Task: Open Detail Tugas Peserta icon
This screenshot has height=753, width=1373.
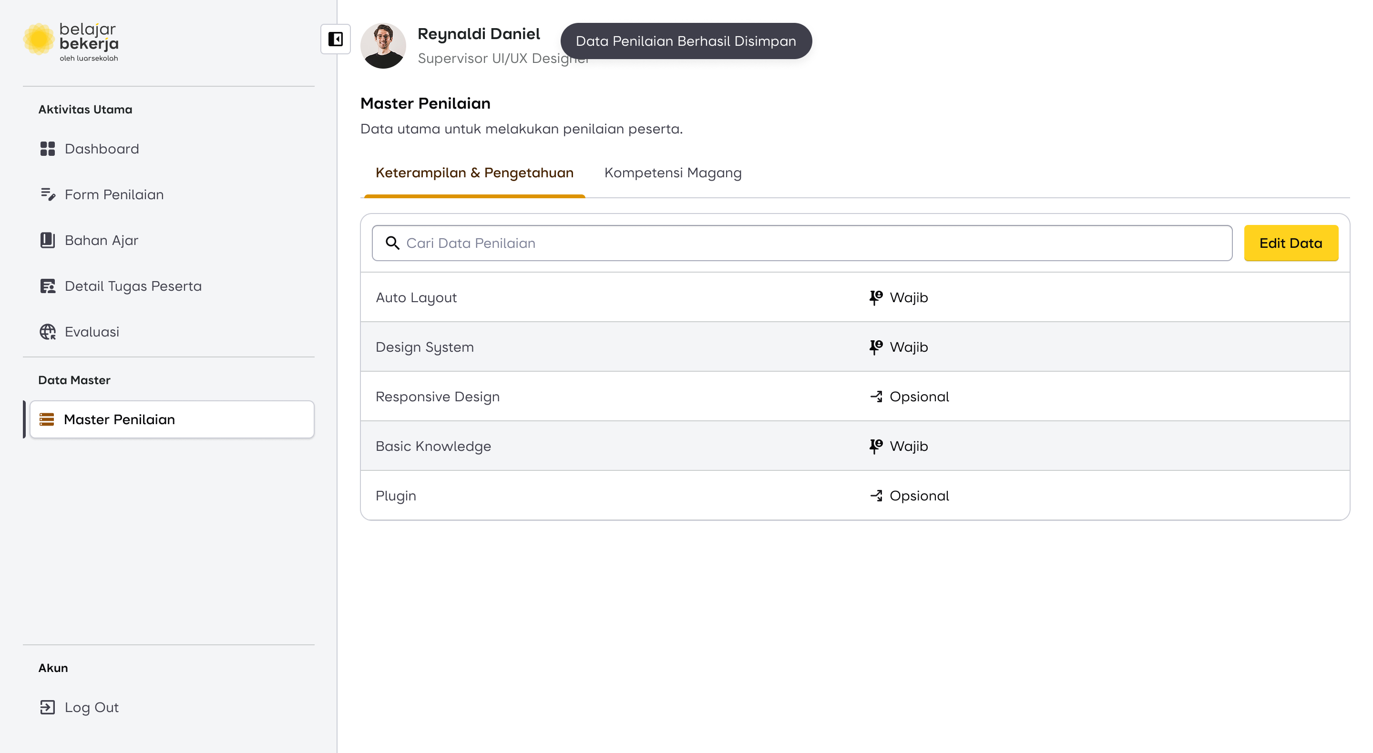Action: coord(48,286)
